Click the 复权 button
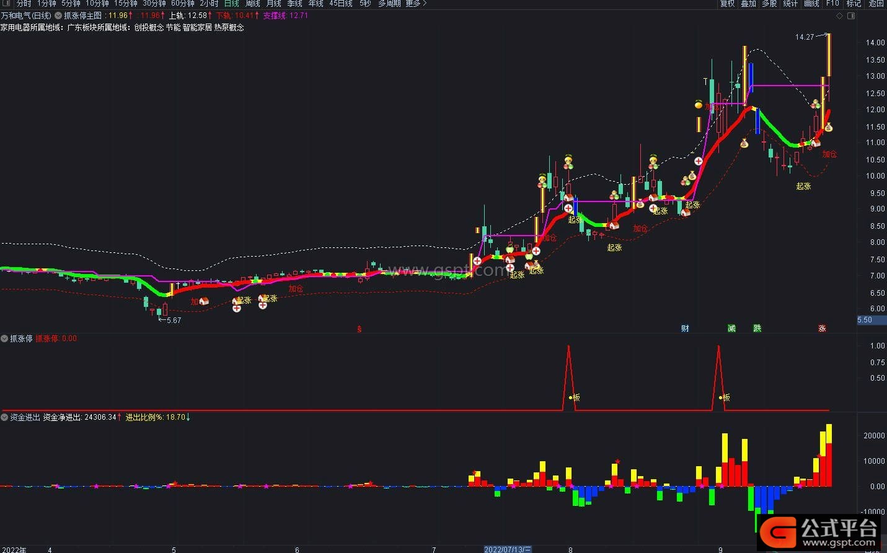Screen dimensions: 887x553 (727, 3)
